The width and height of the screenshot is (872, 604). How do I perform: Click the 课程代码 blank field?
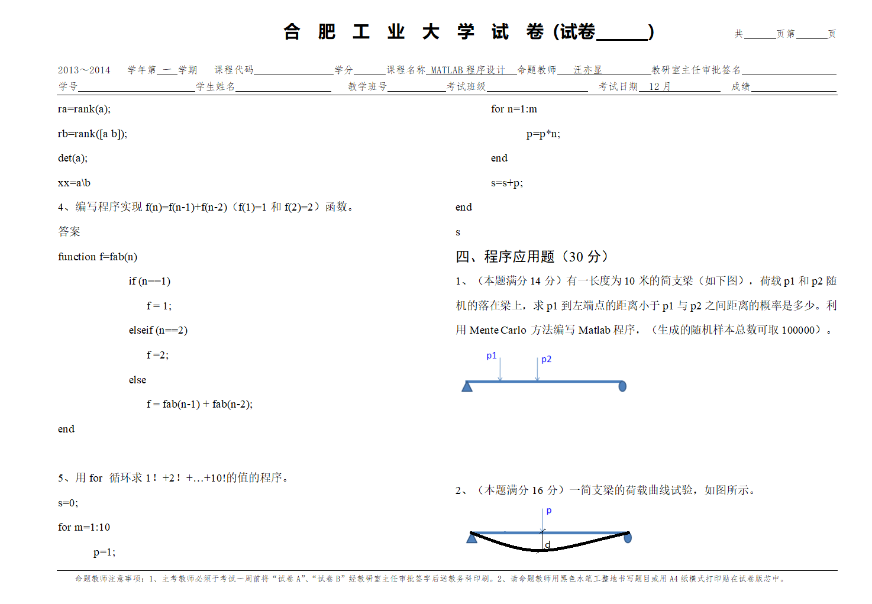(294, 70)
